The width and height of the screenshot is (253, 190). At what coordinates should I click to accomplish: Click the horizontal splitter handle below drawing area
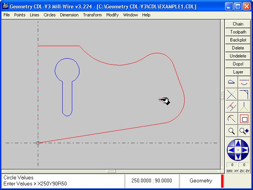click(111, 171)
